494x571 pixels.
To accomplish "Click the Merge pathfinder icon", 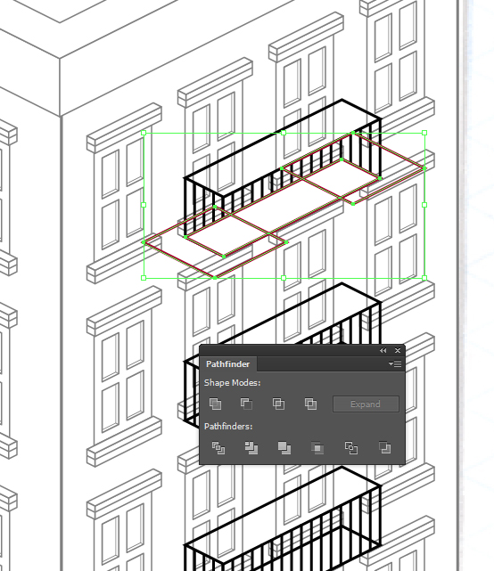I will coord(284,447).
